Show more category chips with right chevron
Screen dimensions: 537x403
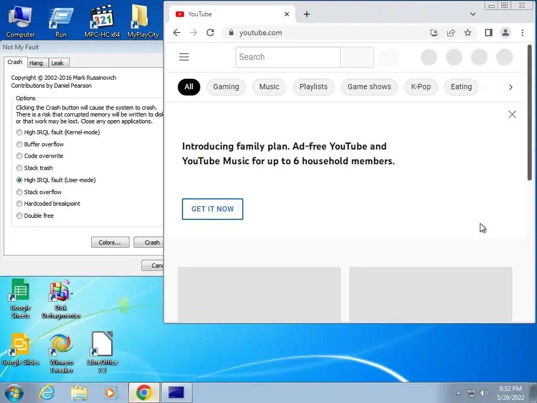click(511, 87)
